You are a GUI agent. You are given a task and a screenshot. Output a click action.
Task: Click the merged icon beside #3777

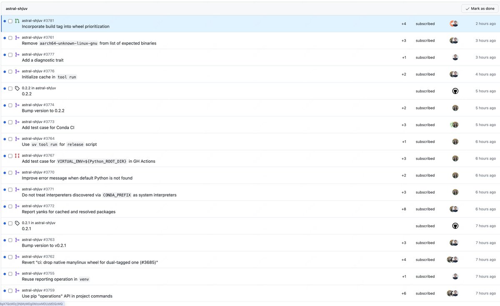(x=17, y=55)
